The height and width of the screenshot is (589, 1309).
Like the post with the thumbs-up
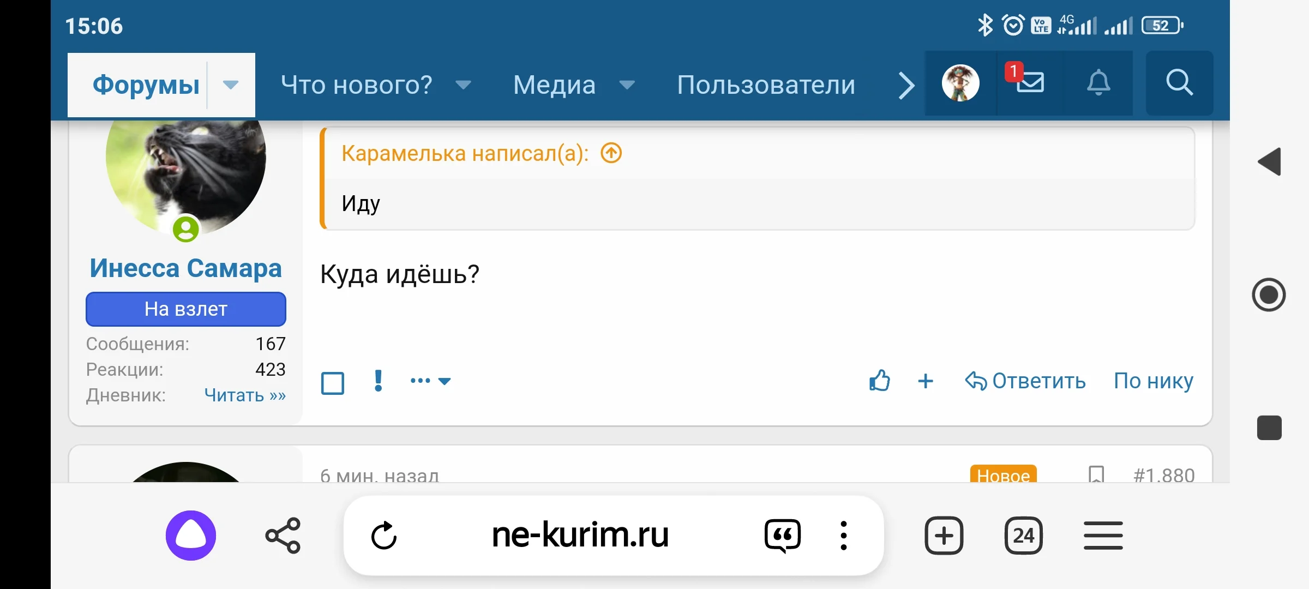pyautogui.click(x=879, y=381)
